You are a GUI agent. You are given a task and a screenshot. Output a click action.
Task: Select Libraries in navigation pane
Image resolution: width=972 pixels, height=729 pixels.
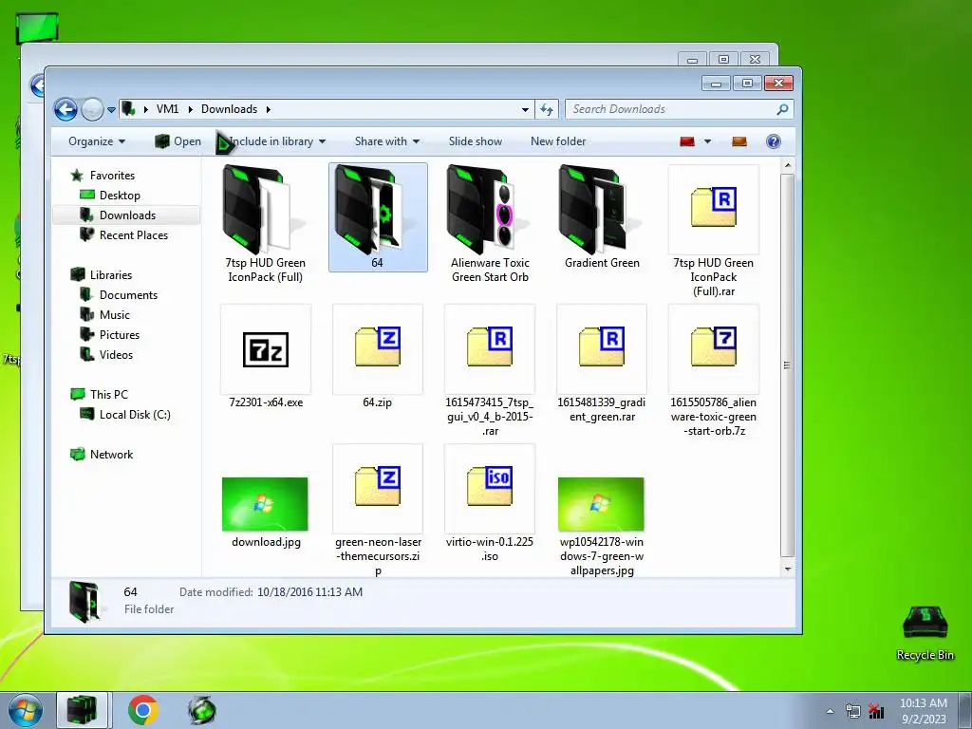click(x=110, y=274)
